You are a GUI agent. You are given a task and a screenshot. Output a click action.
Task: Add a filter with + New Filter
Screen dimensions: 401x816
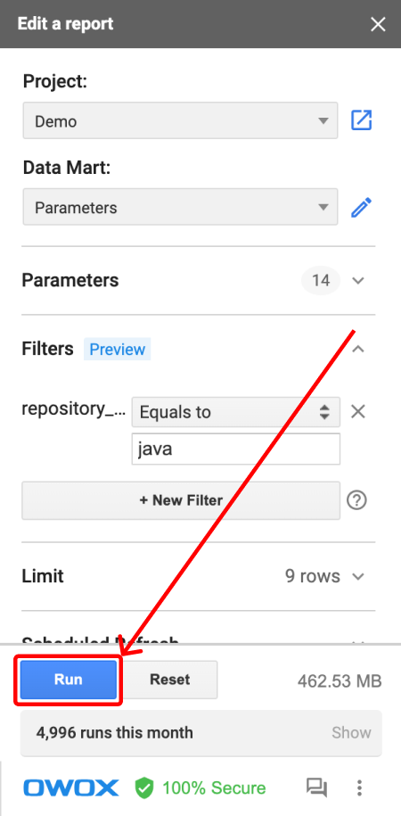pyautogui.click(x=181, y=500)
